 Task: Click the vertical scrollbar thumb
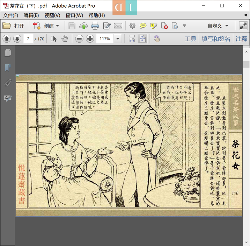coord(246,64)
